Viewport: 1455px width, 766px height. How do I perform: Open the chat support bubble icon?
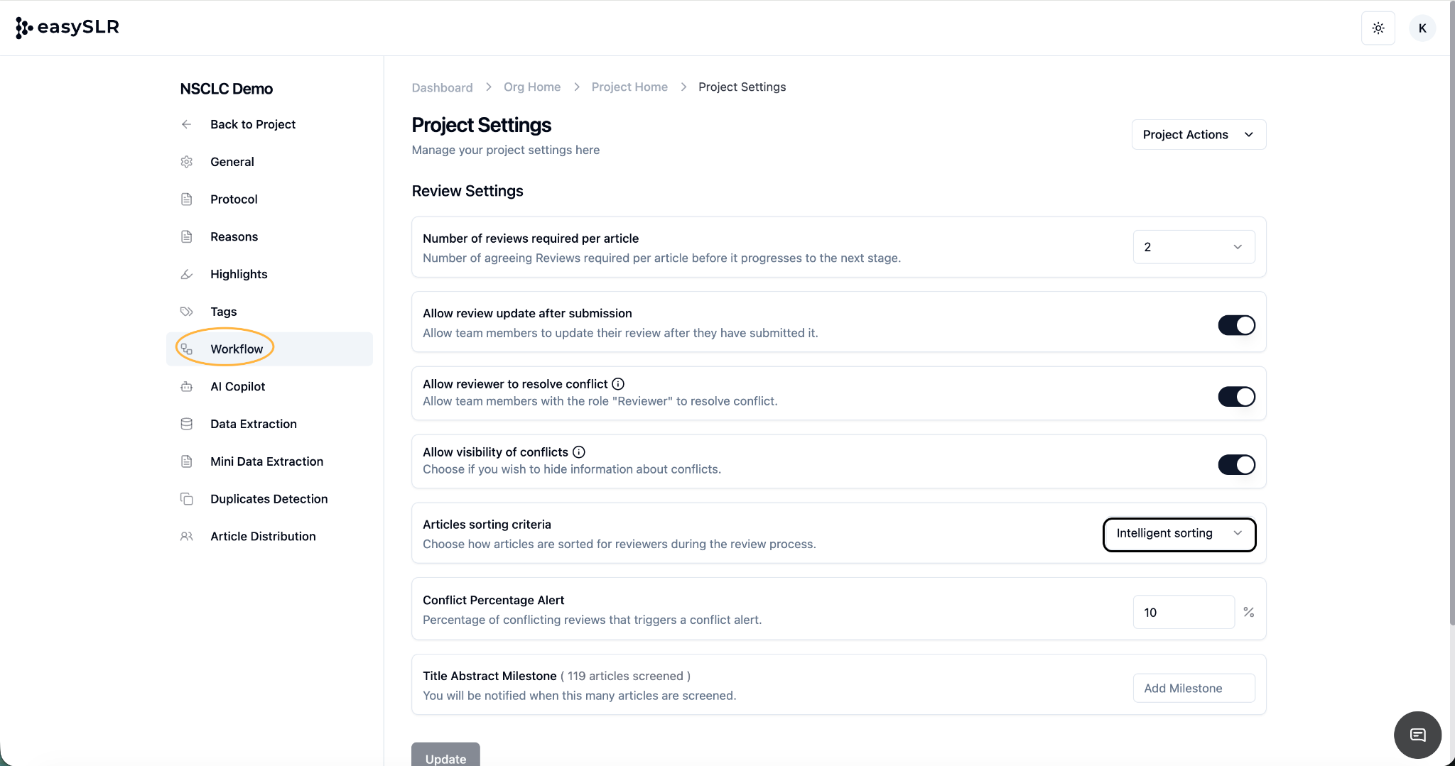(1417, 735)
